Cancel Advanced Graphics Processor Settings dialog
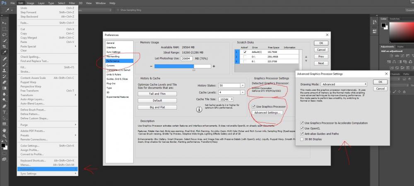Viewport: 414px width, 186px height. pos(380,89)
